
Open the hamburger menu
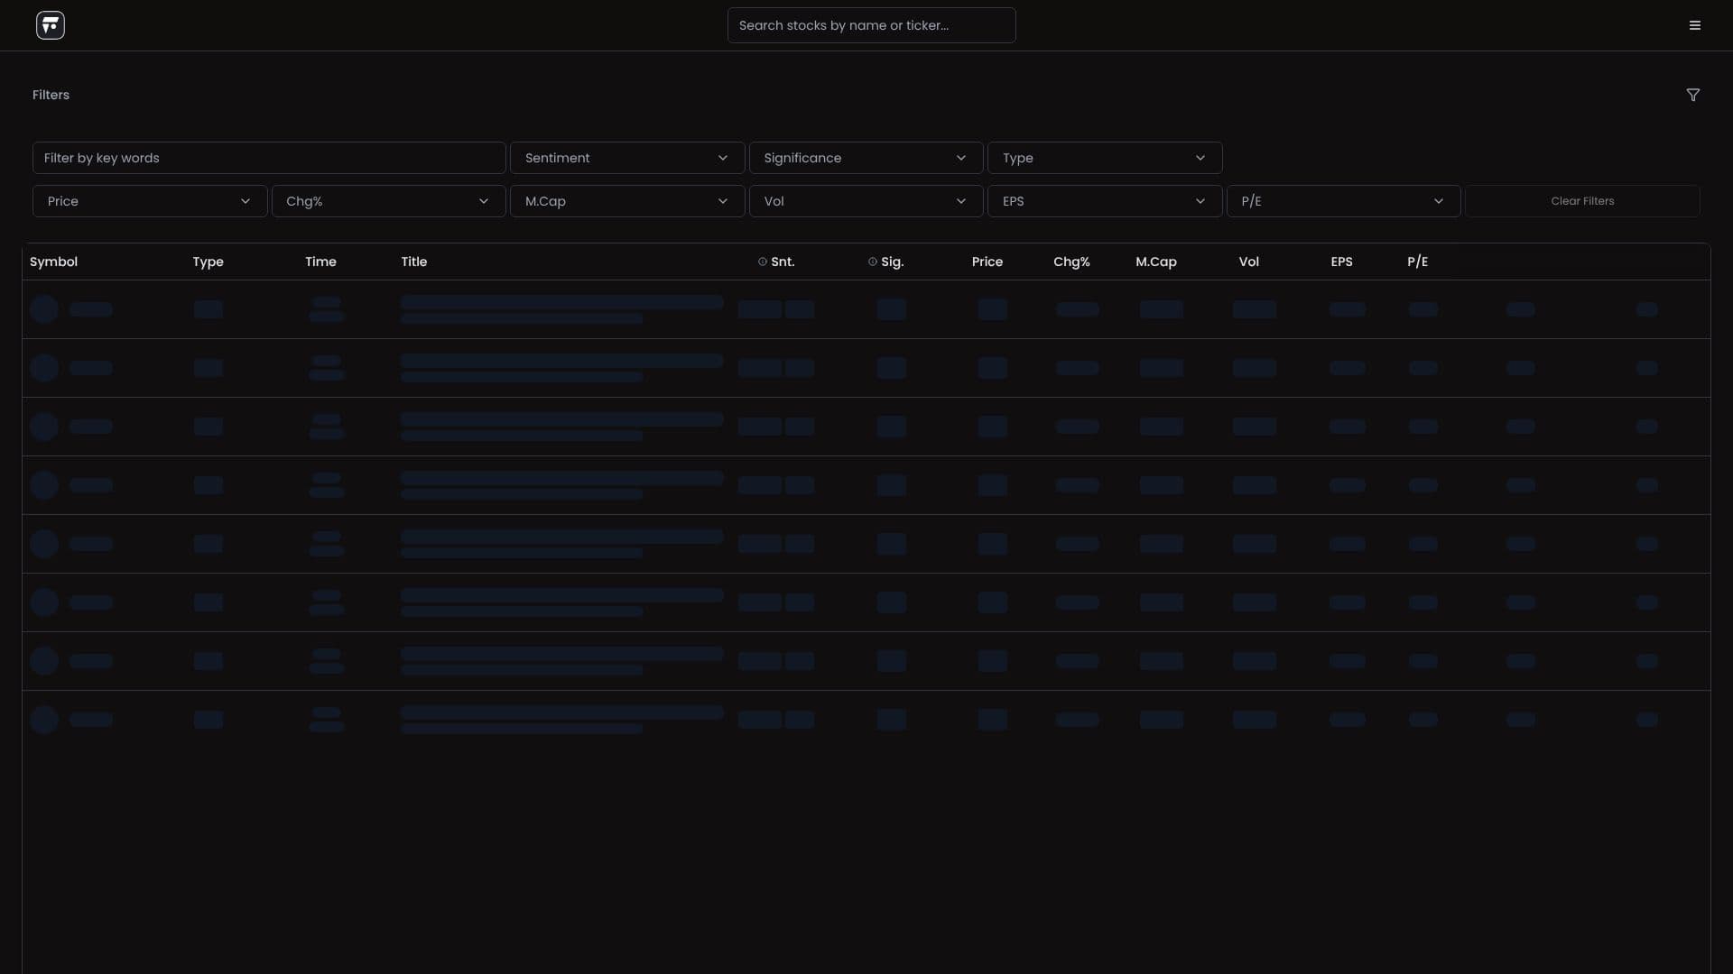[1695, 25]
